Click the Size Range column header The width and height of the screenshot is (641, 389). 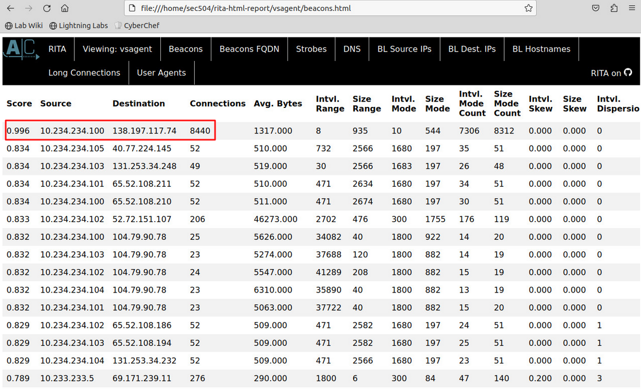(367, 104)
